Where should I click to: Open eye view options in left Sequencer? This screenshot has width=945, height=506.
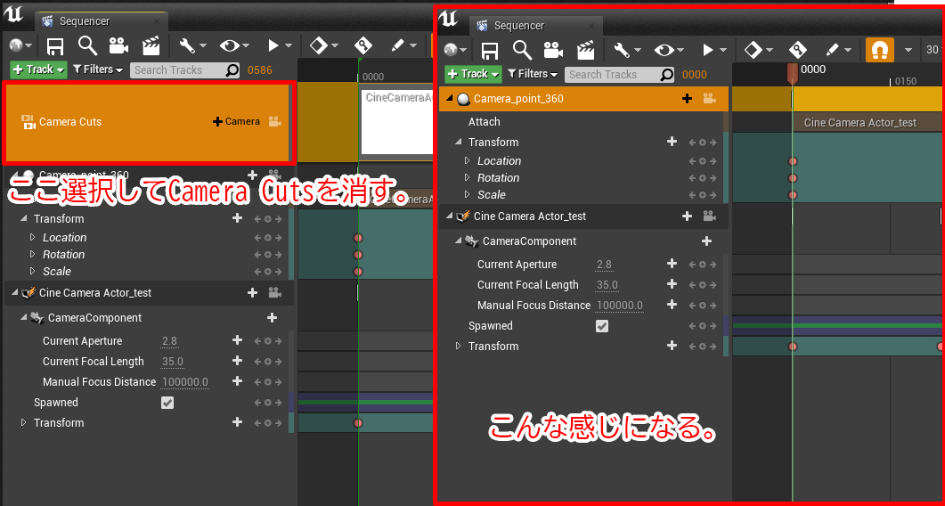[x=234, y=45]
